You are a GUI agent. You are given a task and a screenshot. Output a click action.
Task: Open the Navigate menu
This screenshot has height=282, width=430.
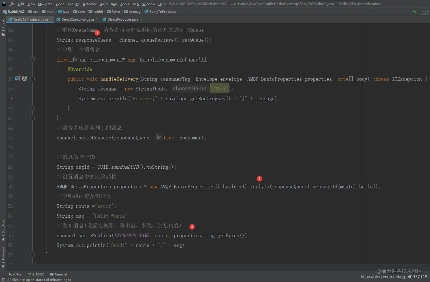point(45,4)
